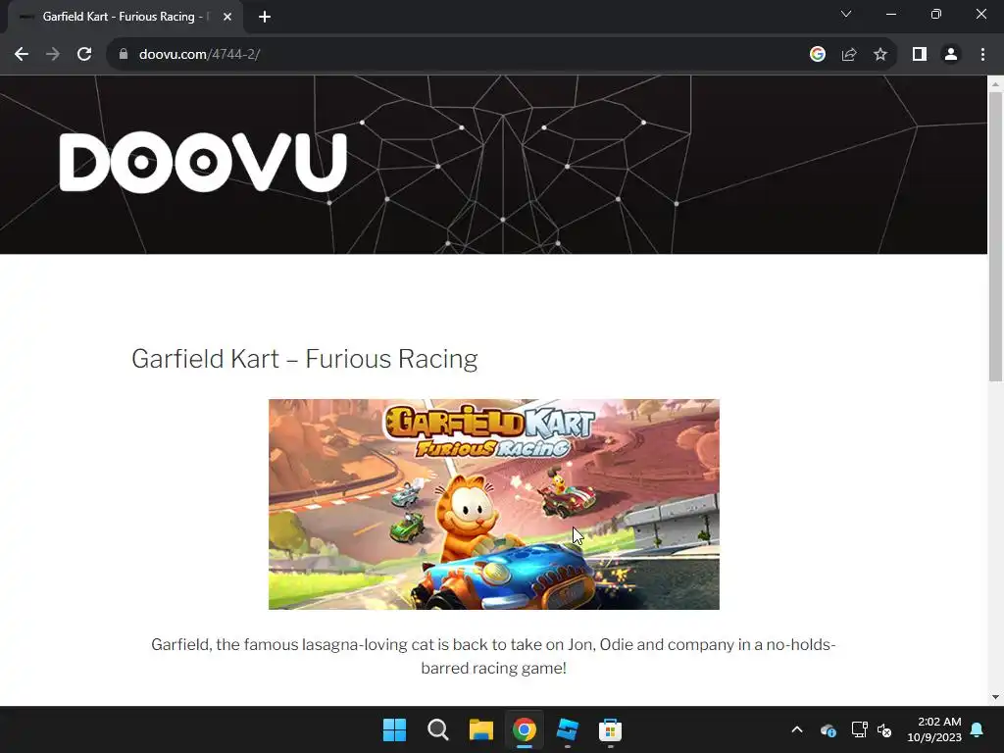Click the scrollbar up arrow
This screenshot has width=1004, height=753.
point(995,83)
